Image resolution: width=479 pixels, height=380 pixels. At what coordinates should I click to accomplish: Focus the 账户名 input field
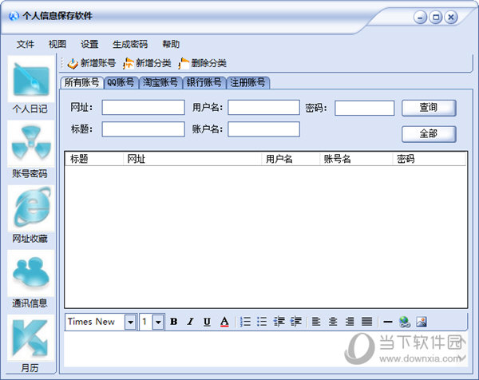pos(263,129)
